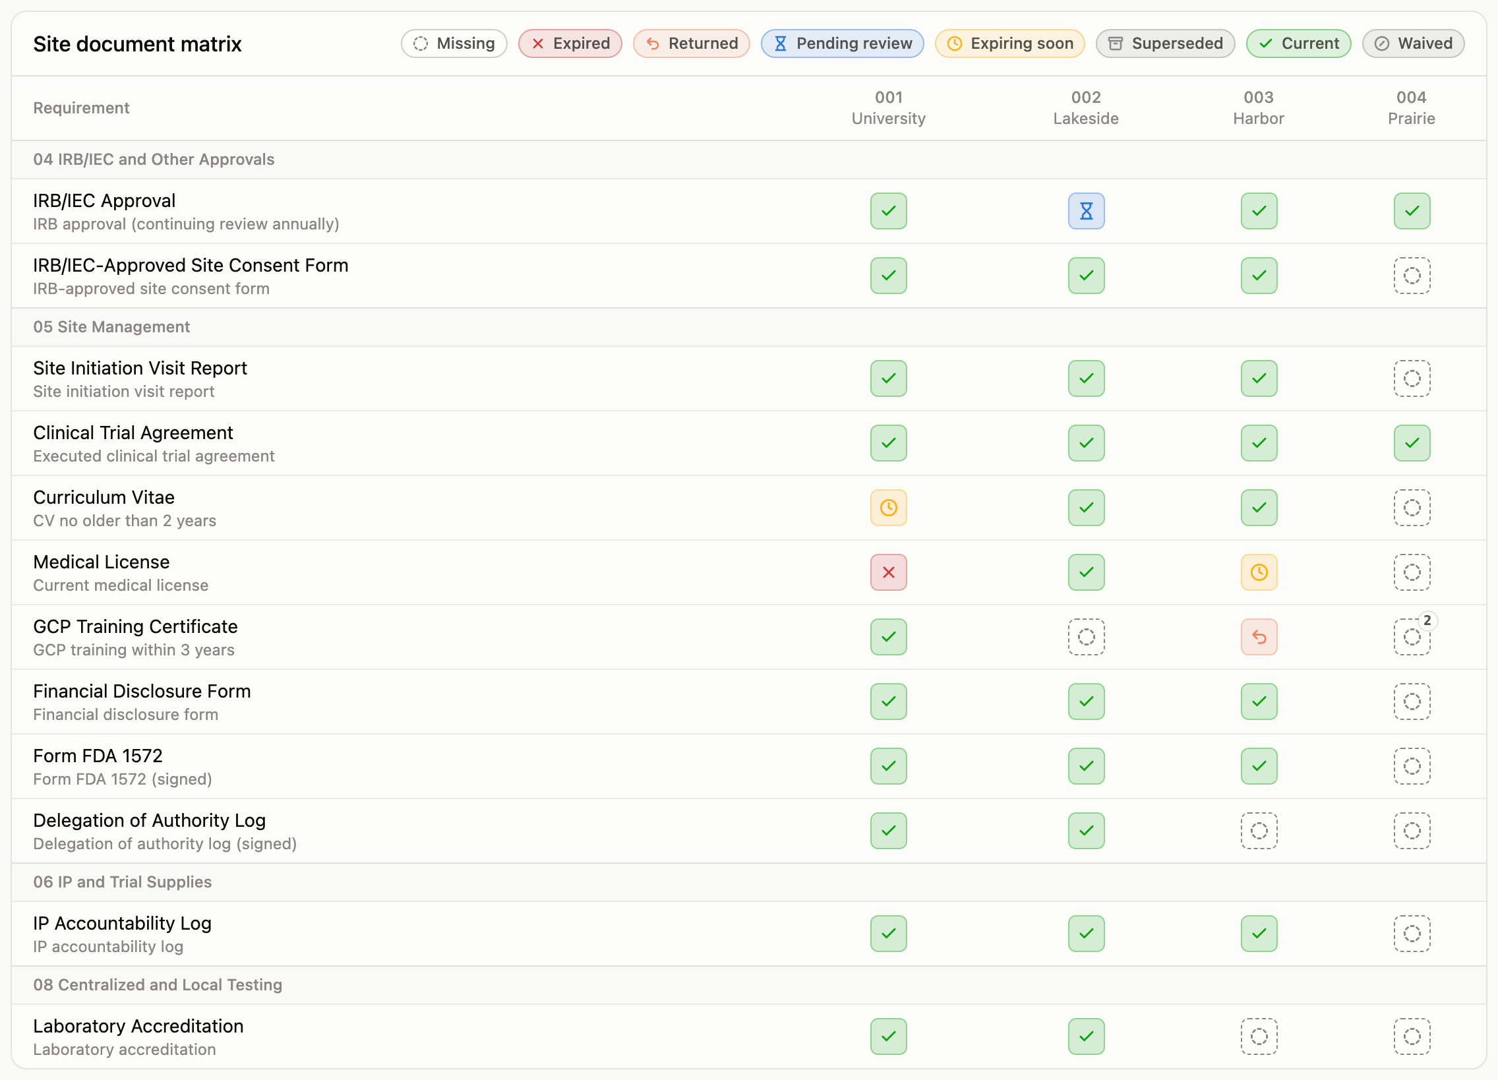Open GCP Training Certificate for Prairie with badge 2

[1412, 638]
